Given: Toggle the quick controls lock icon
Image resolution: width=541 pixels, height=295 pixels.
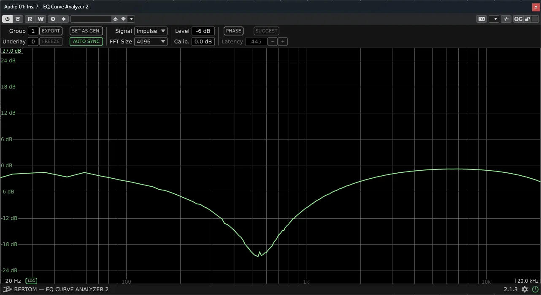Looking at the screenshot, I should pos(527,19).
